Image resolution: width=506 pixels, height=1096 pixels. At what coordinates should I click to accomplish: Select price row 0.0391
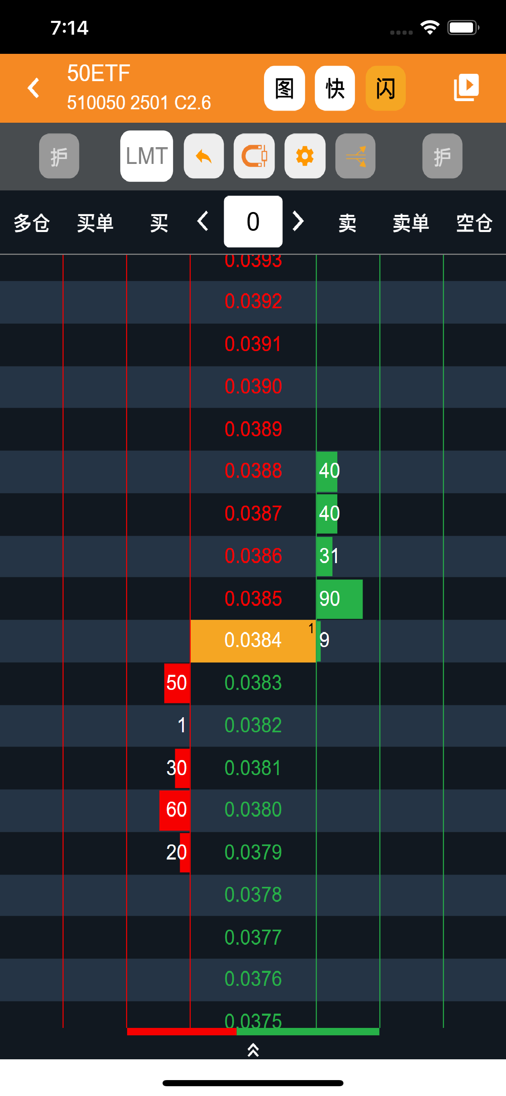(253, 344)
